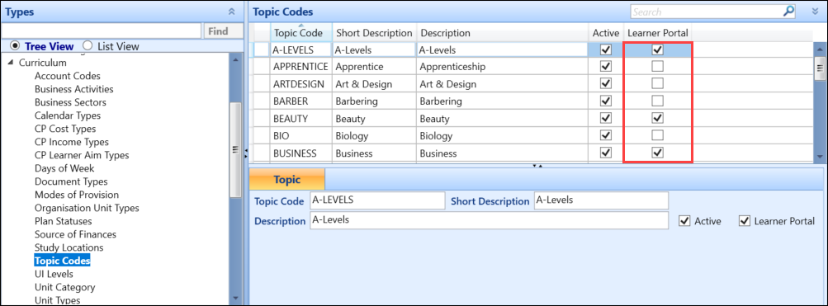This screenshot has width=828, height=306.
Task: Toggle Learner Portal checkbox in Topic detail form
Action: coord(745,221)
